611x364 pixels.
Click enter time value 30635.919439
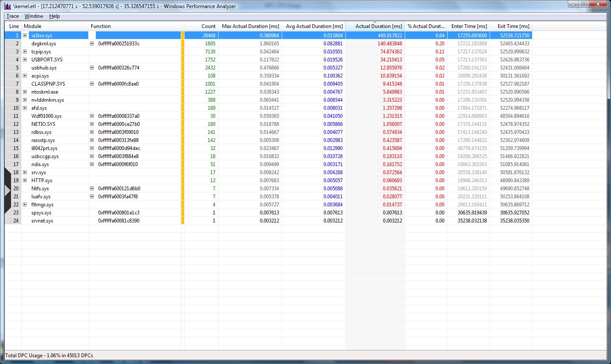[x=472, y=213]
